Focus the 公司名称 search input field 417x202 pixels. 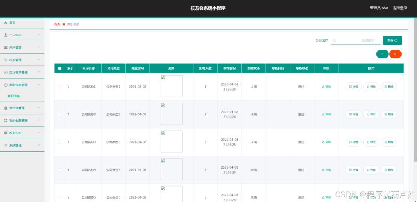(x=356, y=41)
